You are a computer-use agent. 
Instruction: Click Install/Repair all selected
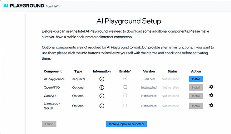[x=126, y=124]
